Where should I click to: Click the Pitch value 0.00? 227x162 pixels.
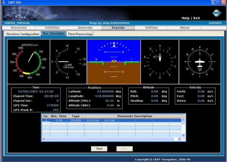point(155,96)
